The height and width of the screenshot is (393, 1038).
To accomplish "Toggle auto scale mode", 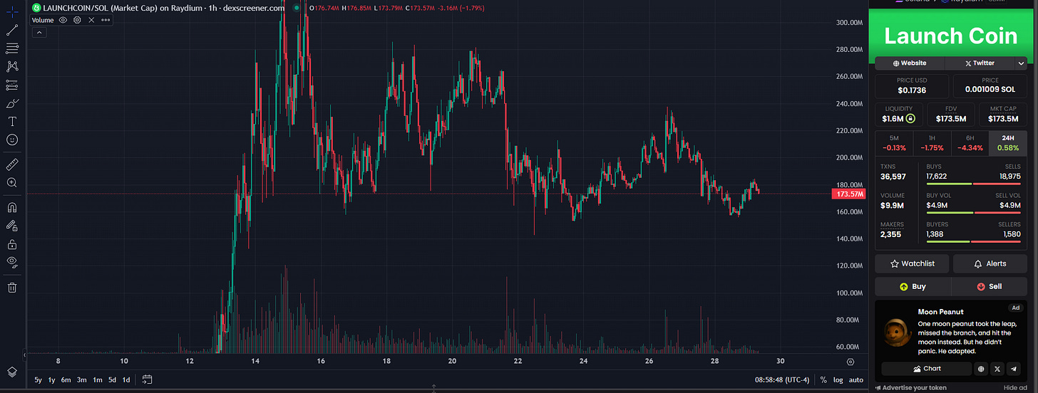I will (x=855, y=379).
